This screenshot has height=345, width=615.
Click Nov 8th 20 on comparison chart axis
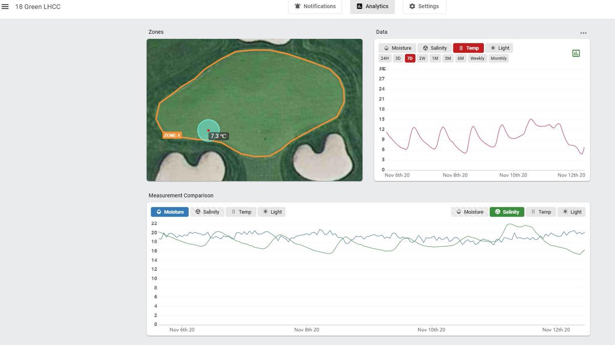pos(306,330)
